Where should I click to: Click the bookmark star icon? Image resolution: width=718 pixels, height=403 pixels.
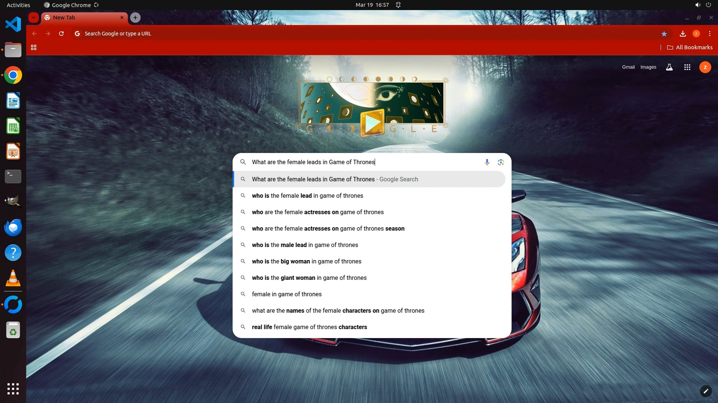(x=664, y=34)
